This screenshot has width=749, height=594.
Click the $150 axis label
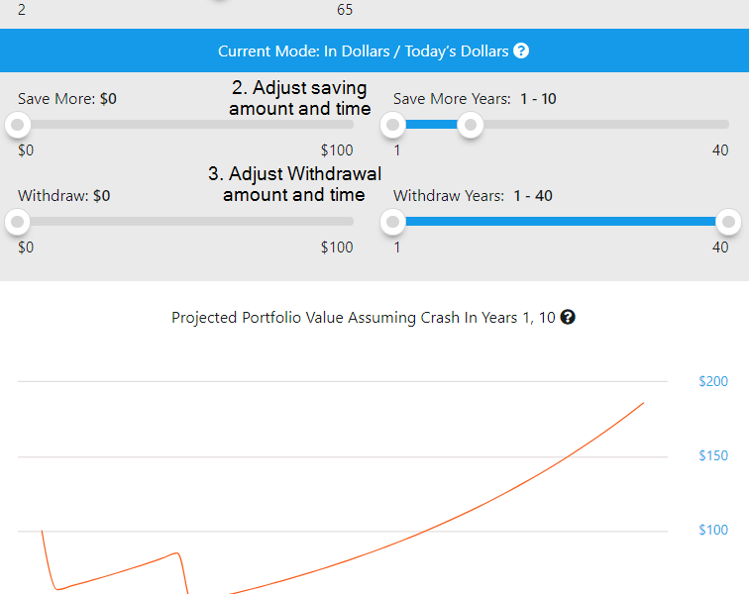point(713,456)
